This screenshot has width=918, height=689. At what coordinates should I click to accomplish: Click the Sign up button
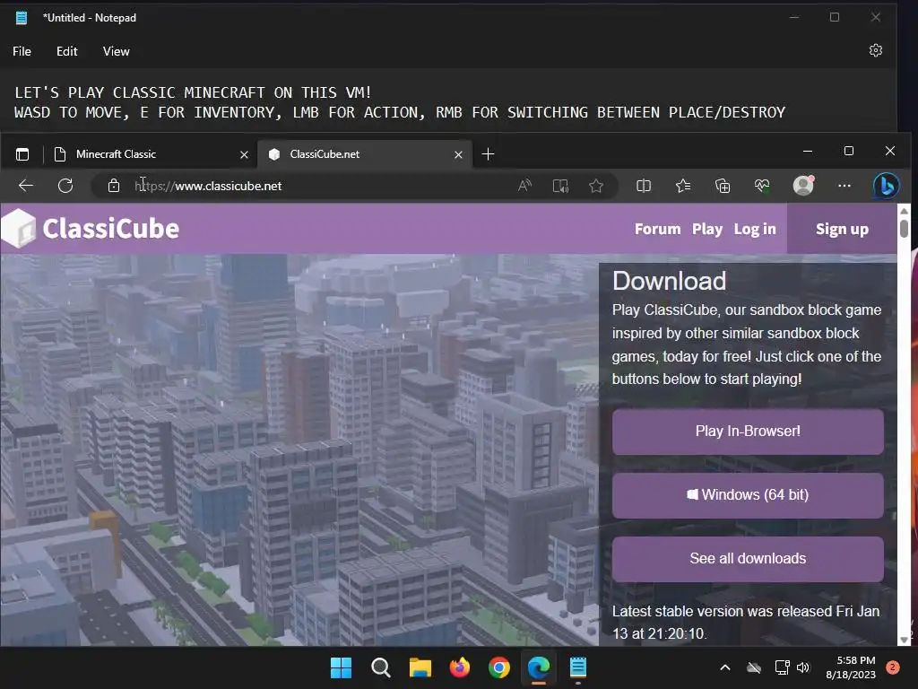(842, 229)
